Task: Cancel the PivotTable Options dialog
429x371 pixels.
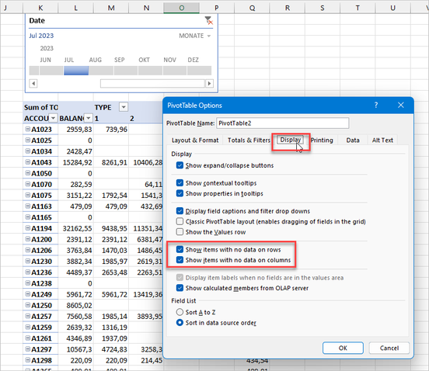Action: pos(389,348)
